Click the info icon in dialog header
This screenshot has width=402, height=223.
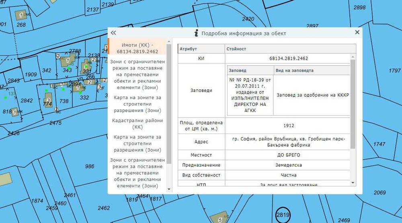pyautogui.click(x=197, y=33)
